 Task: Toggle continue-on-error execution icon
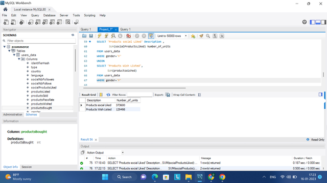click(128, 36)
